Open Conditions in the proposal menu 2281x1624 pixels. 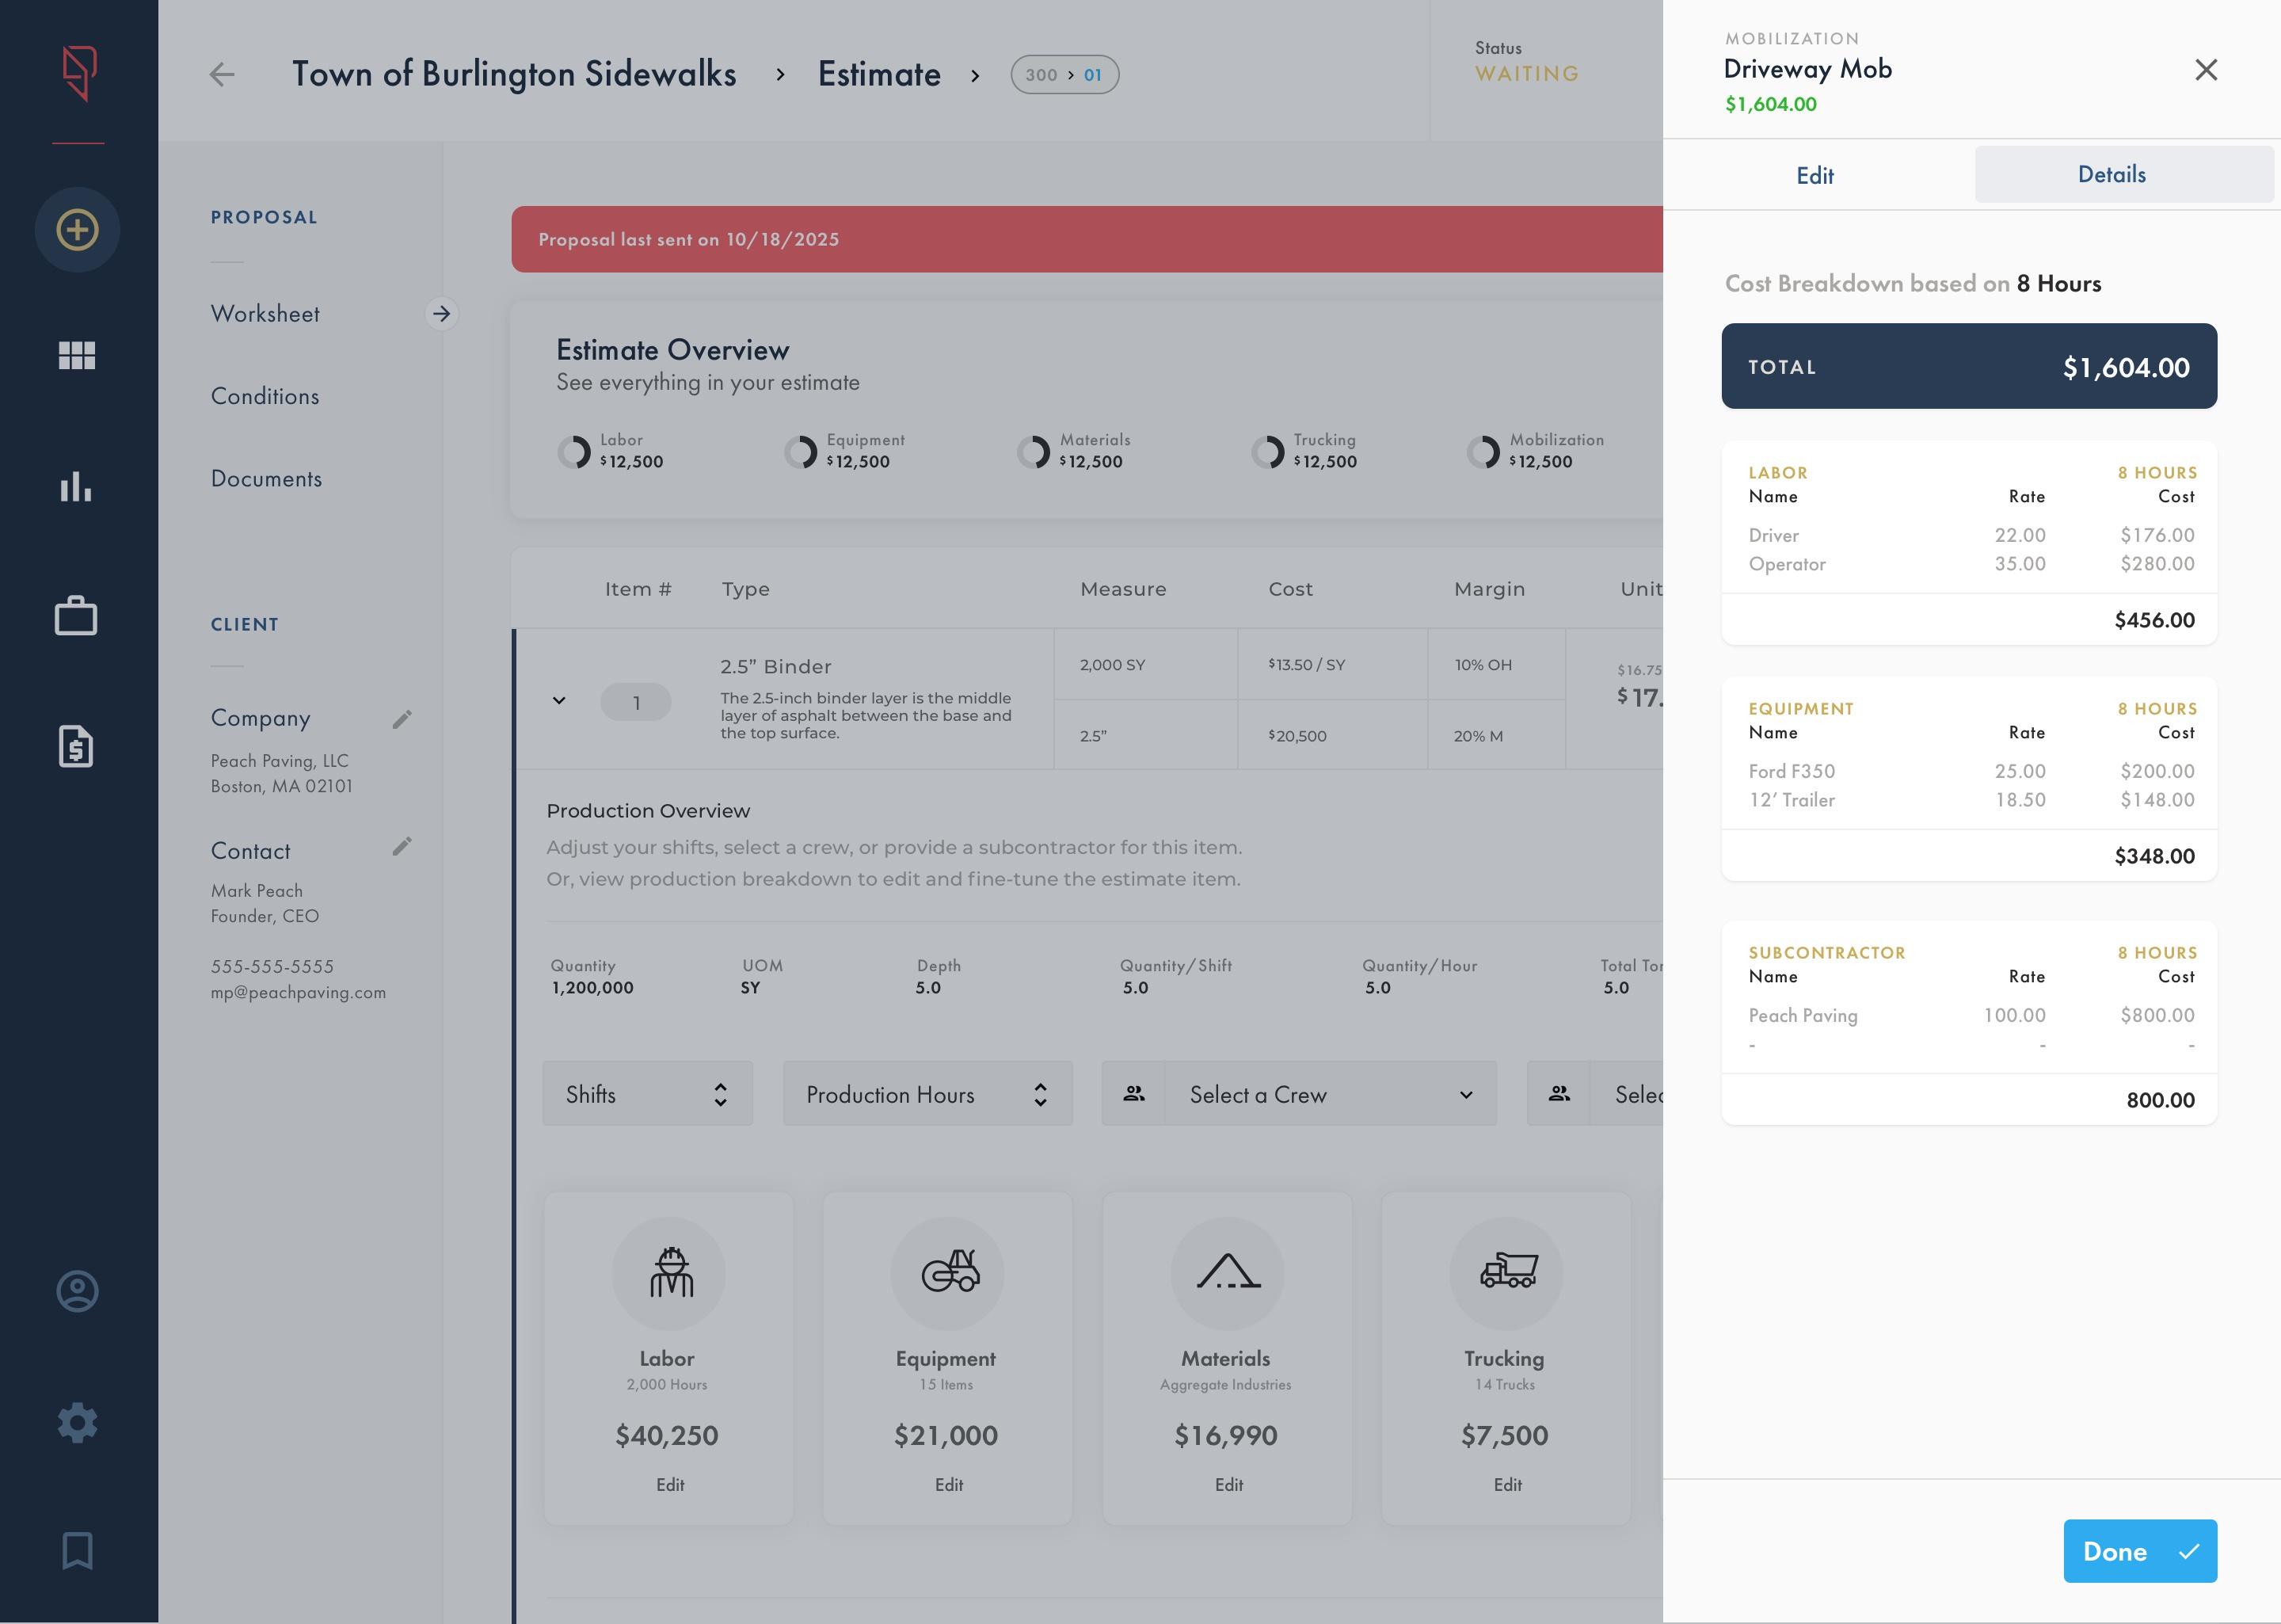(x=265, y=396)
